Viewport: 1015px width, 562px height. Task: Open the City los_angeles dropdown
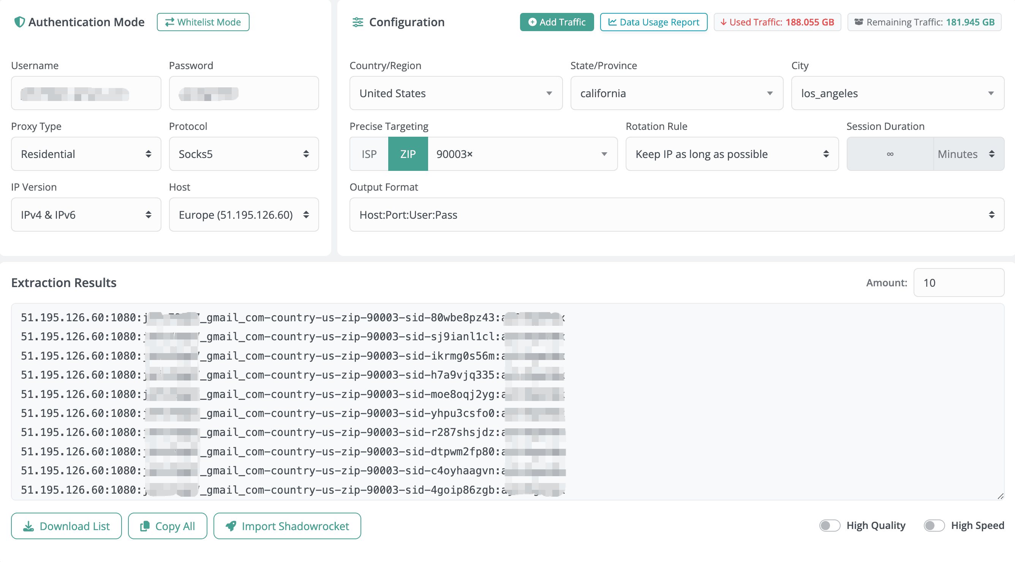[897, 93]
